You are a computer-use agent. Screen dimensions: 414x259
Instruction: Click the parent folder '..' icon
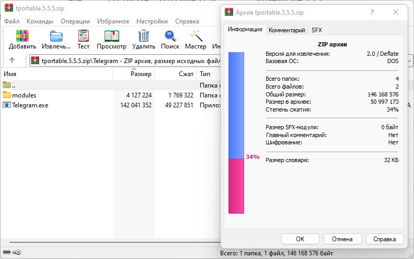[7, 85]
